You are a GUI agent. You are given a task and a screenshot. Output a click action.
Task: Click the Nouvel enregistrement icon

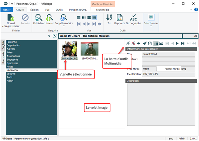click(10, 18)
